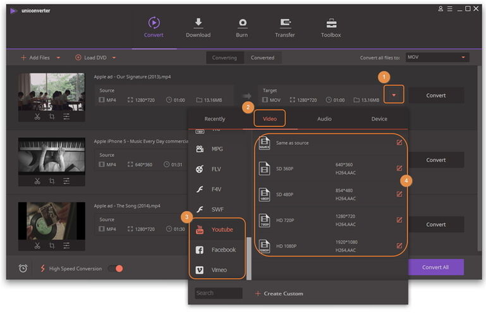Click the alarm clock schedule icon
The height and width of the screenshot is (313, 486).
coord(23,269)
